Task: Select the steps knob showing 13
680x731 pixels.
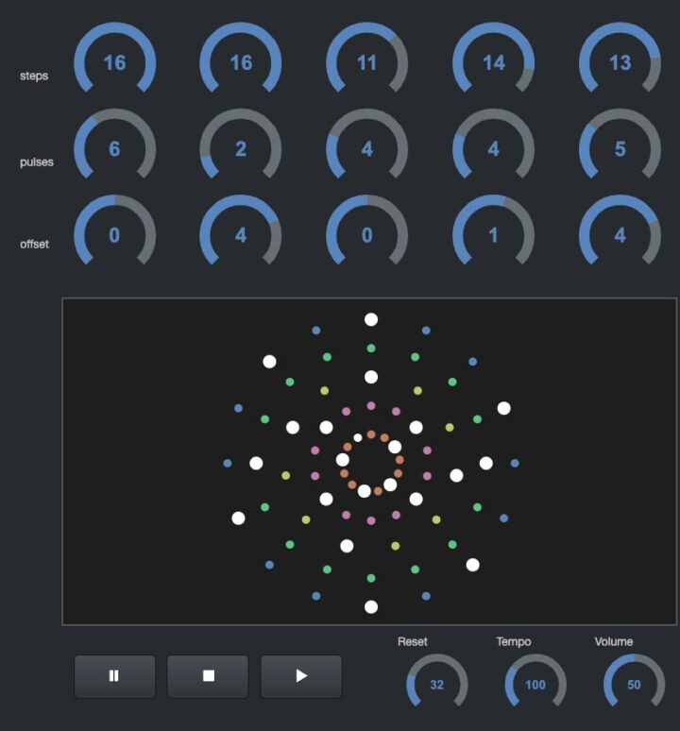Action: (x=620, y=63)
